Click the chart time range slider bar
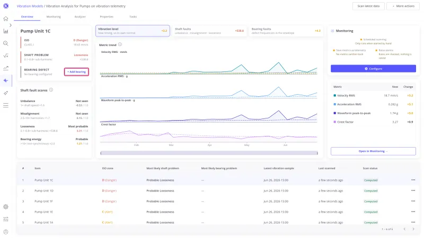 click(x=209, y=153)
